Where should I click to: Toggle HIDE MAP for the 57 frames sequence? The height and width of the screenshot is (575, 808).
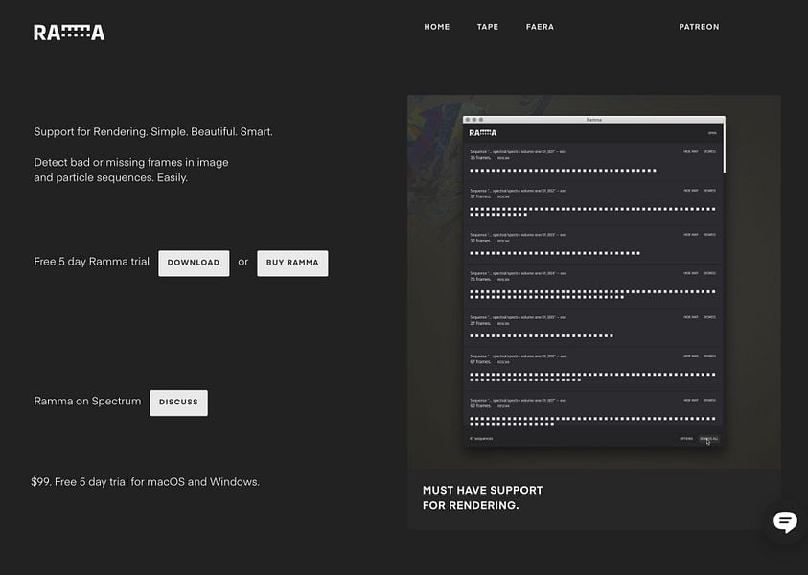[690, 191]
